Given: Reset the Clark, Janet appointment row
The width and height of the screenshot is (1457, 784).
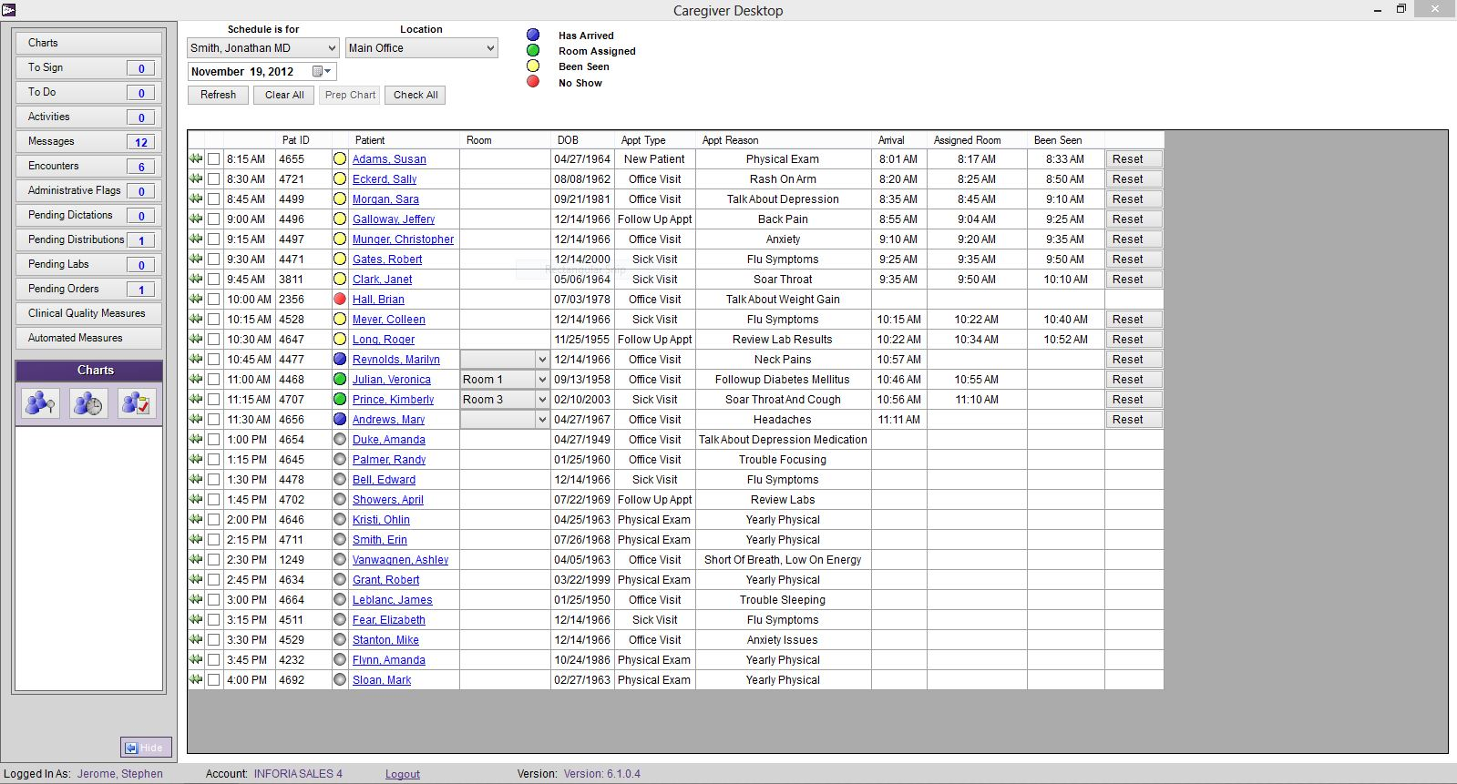Looking at the screenshot, I should point(1134,280).
